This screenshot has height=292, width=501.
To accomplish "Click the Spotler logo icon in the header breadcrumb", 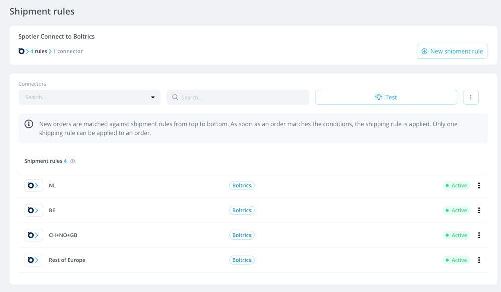I will coord(21,51).
